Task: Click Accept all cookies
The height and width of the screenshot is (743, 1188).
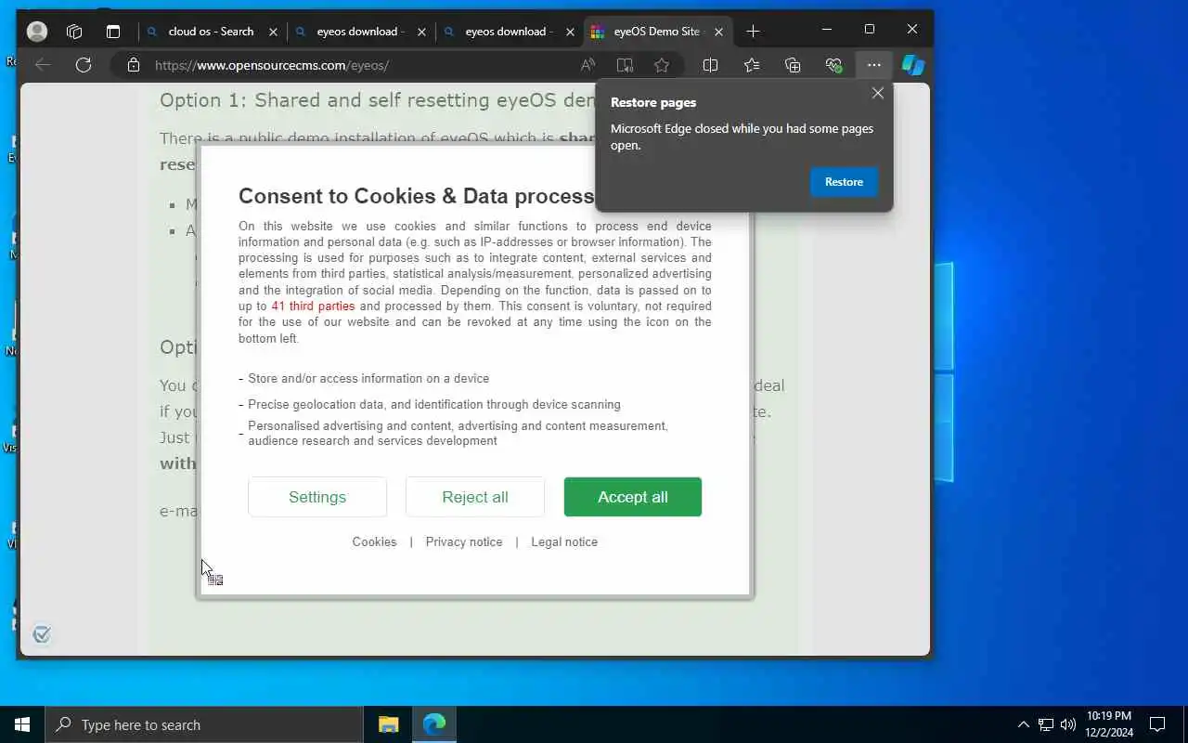Action: (633, 497)
